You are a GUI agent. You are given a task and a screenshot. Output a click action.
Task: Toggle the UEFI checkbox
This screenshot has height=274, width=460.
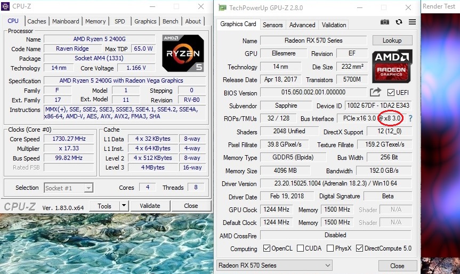click(391, 93)
